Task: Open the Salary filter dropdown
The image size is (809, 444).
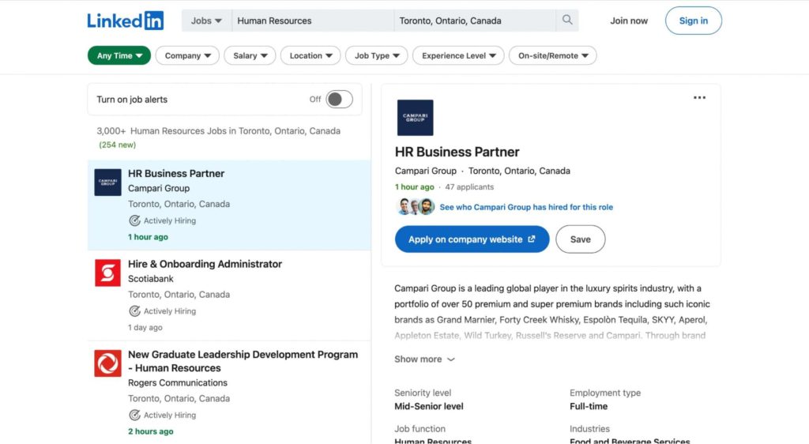Action: tap(250, 55)
